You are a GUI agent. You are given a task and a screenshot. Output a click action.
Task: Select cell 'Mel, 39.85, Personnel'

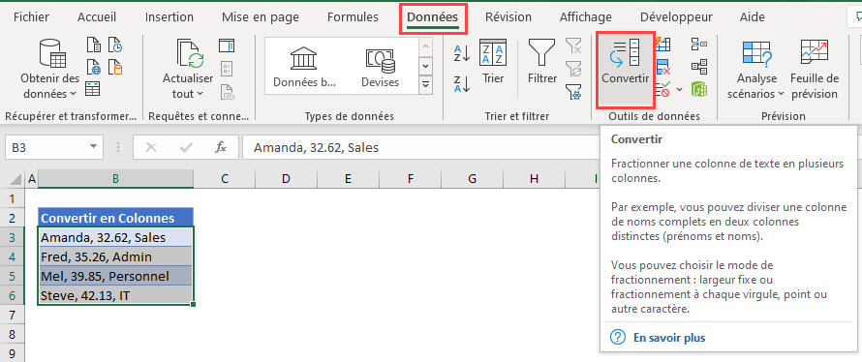(x=115, y=276)
